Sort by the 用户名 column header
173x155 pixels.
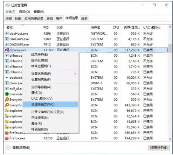tap(99, 28)
